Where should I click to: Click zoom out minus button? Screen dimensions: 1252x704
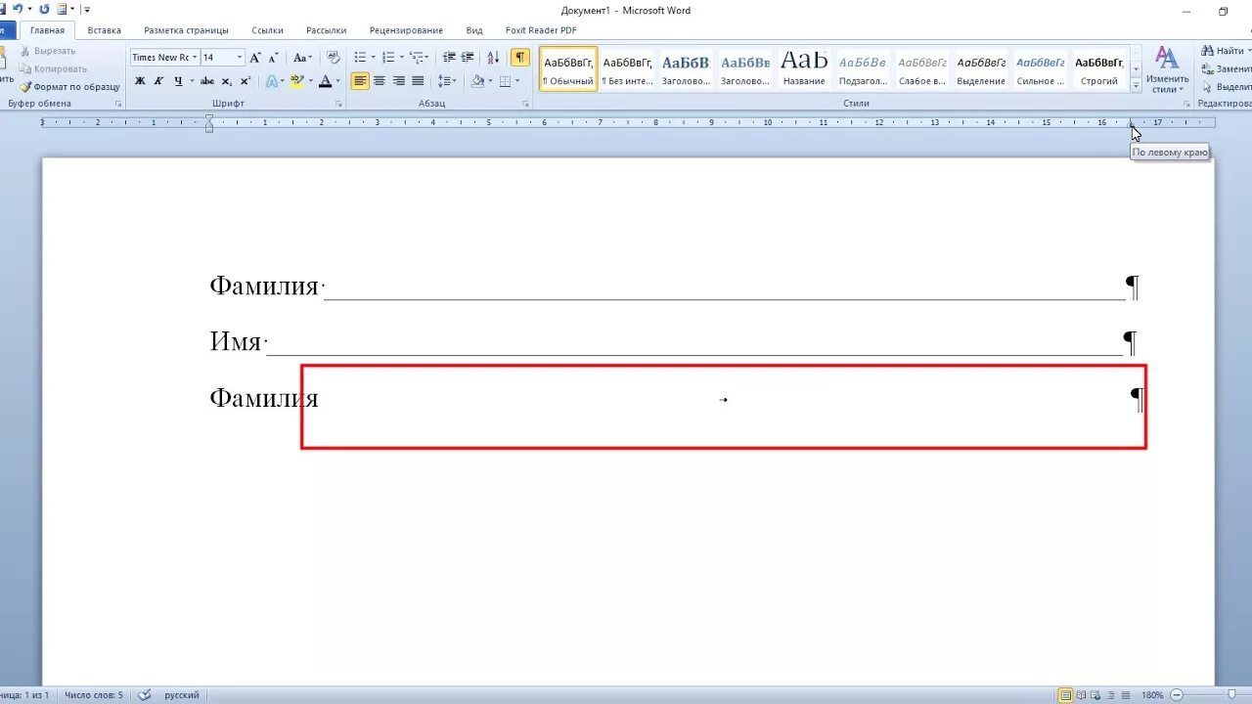coord(1176,695)
